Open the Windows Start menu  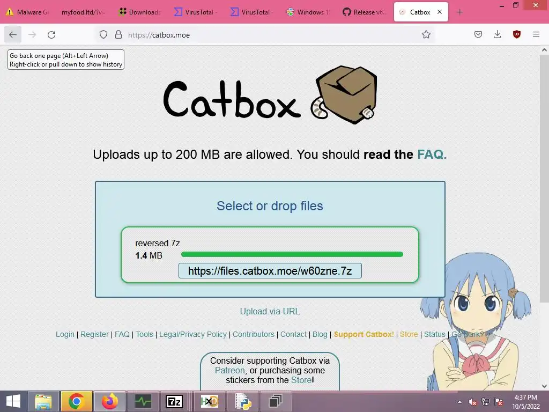click(13, 401)
